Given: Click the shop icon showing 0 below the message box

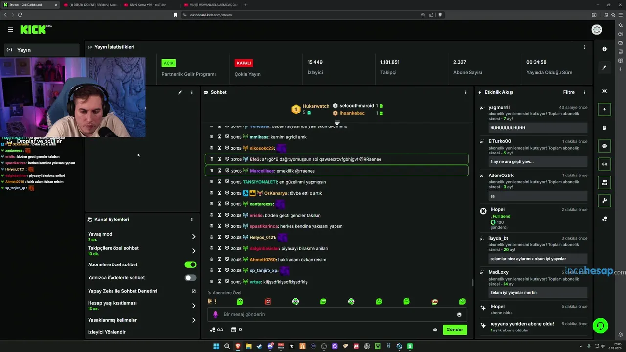Looking at the screenshot, I should [x=237, y=330].
